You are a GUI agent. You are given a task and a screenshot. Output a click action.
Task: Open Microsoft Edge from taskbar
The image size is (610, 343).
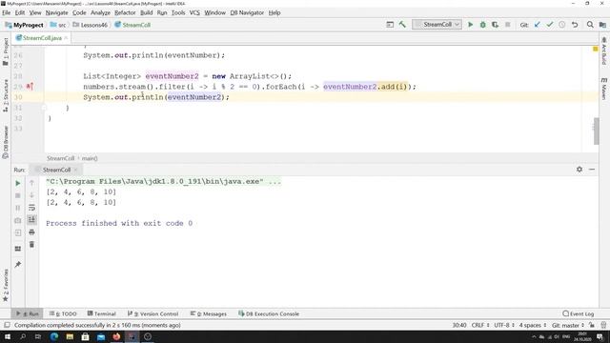[x=54, y=336]
